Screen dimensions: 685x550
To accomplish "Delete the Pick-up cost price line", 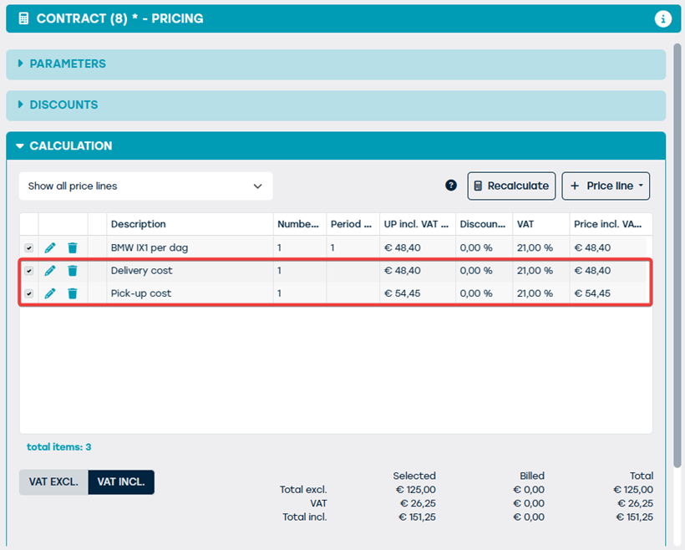I will click(73, 293).
